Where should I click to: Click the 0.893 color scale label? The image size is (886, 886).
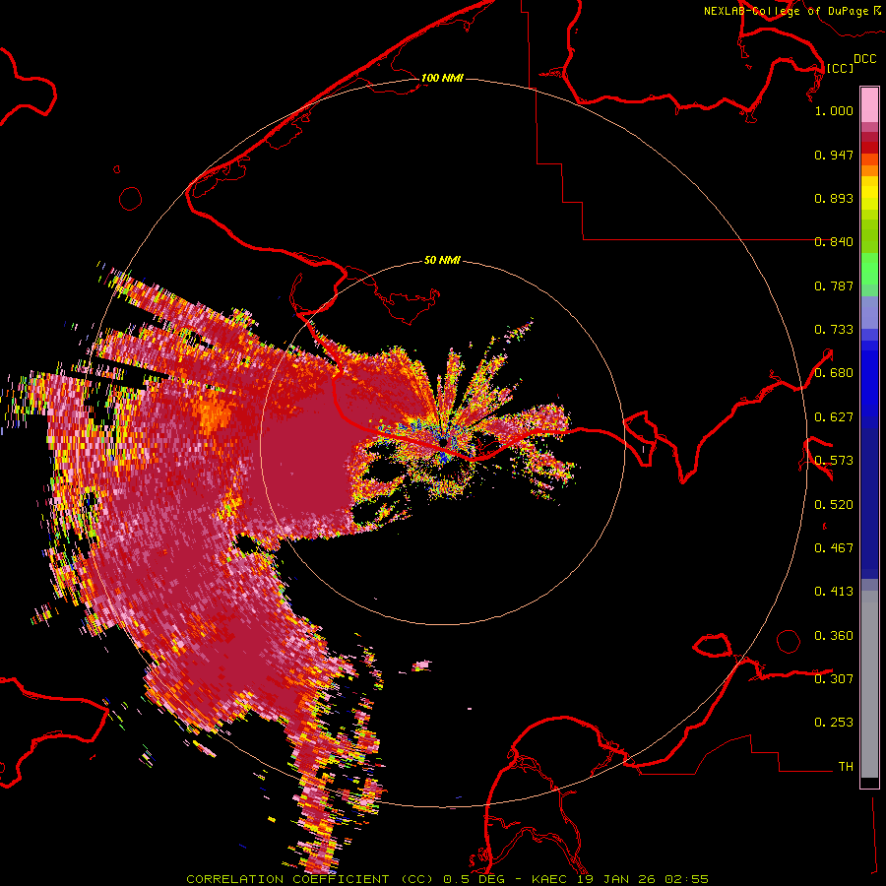834,198
